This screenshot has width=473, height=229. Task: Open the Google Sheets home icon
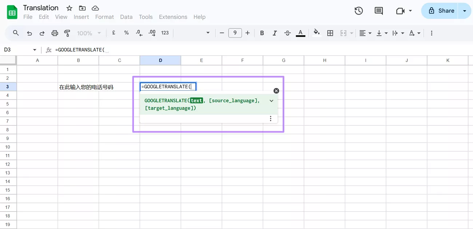coord(12,12)
